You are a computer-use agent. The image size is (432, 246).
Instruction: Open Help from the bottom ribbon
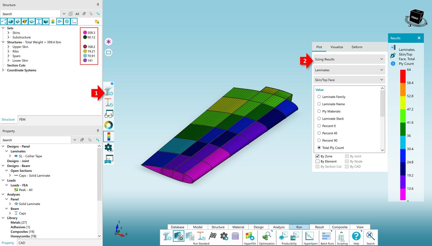pos(356,238)
